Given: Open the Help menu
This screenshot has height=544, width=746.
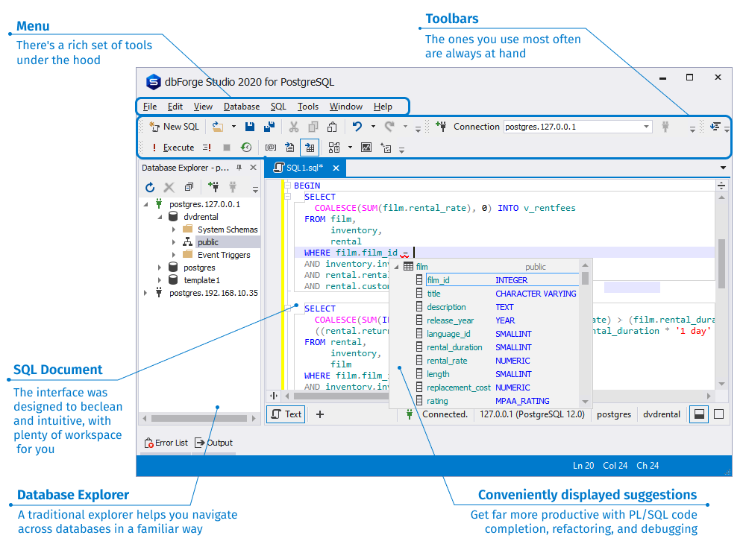Looking at the screenshot, I should point(383,107).
